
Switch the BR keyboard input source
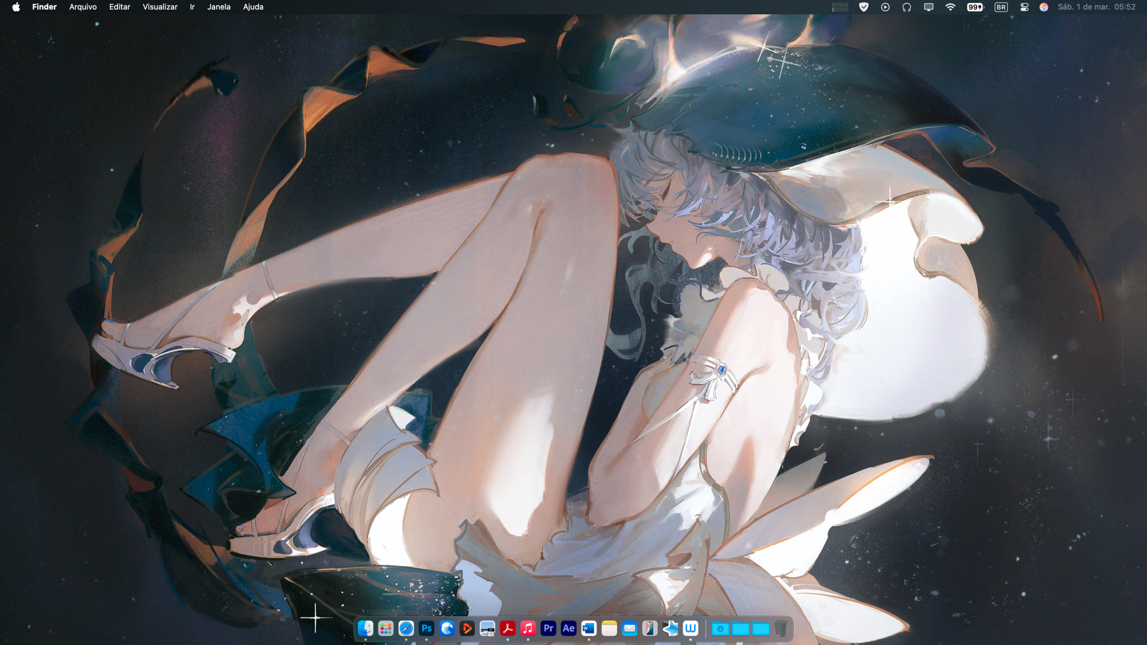click(1001, 7)
